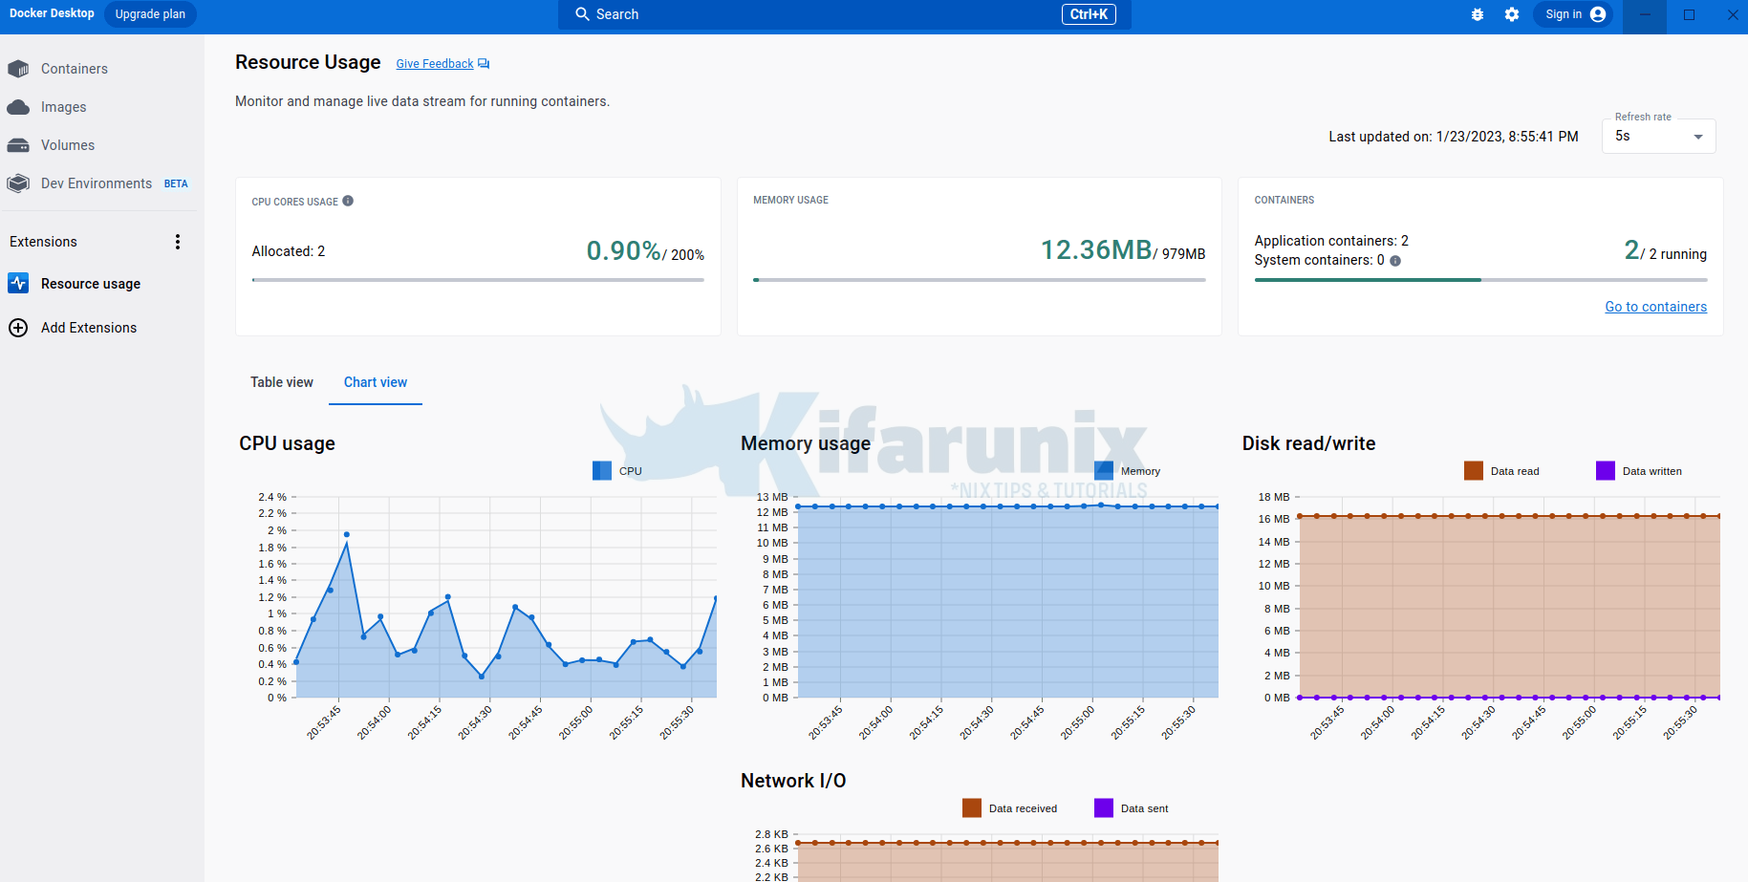Click the Resource usage extension icon
This screenshot has height=882, width=1748.
(18, 284)
